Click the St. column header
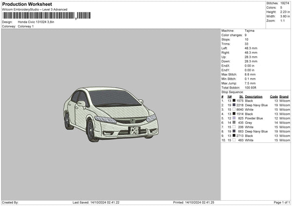 point(240,96)
